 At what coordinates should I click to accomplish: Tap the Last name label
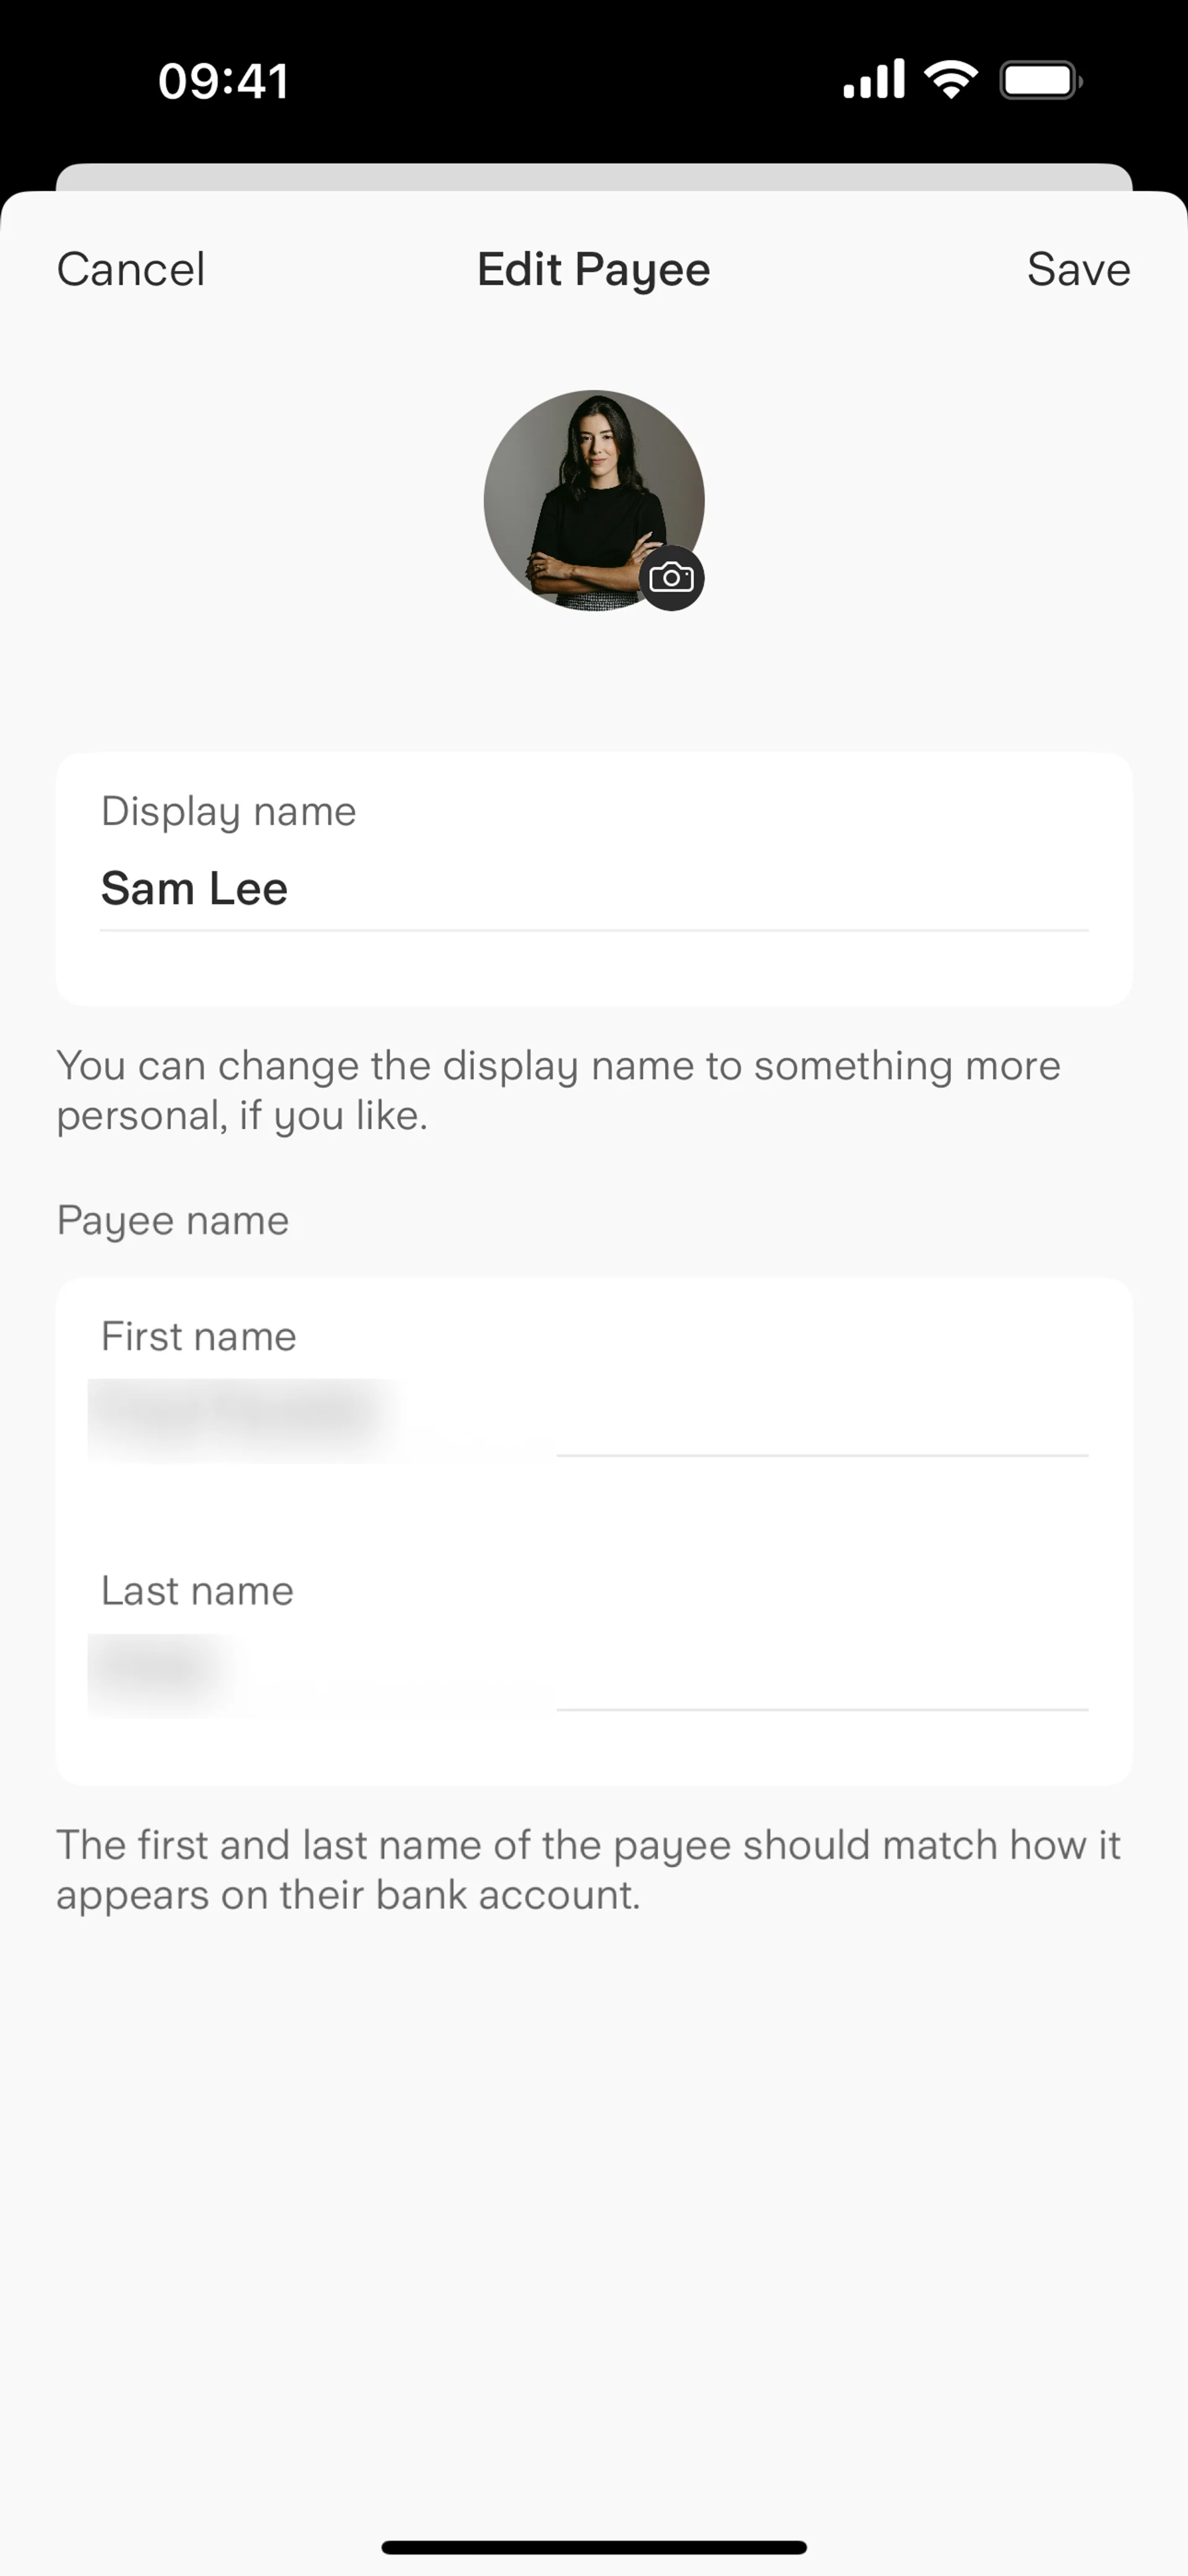tap(198, 1591)
